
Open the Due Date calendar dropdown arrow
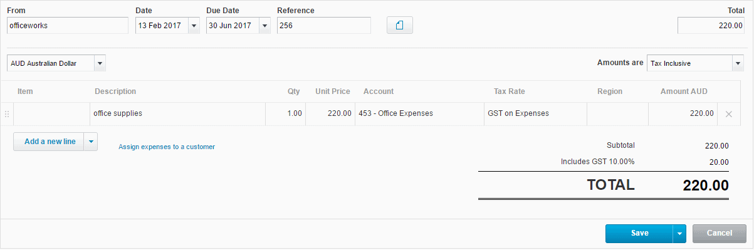[264, 26]
